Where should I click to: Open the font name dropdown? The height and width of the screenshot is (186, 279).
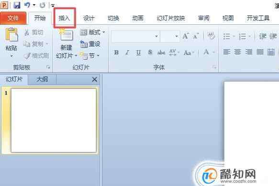(x=156, y=36)
